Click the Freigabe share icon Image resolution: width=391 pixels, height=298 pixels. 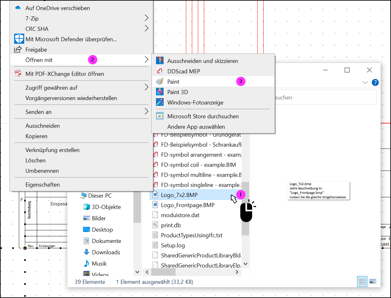click(18, 49)
